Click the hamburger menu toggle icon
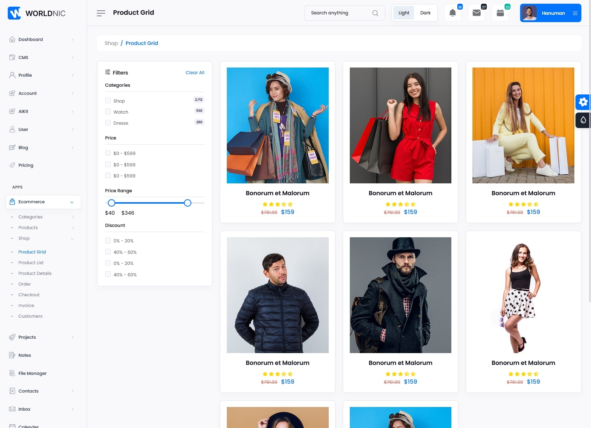This screenshot has height=428, width=591. point(101,13)
